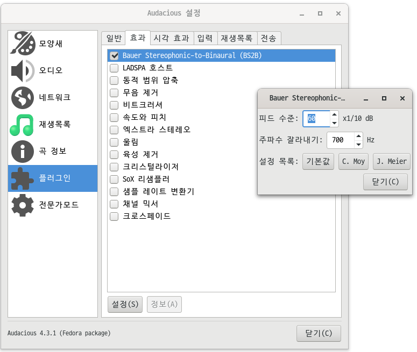Minimize the Bauer Stereophonic dialog
The height and width of the screenshot is (352, 417).
pyautogui.click(x=366, y=98)
